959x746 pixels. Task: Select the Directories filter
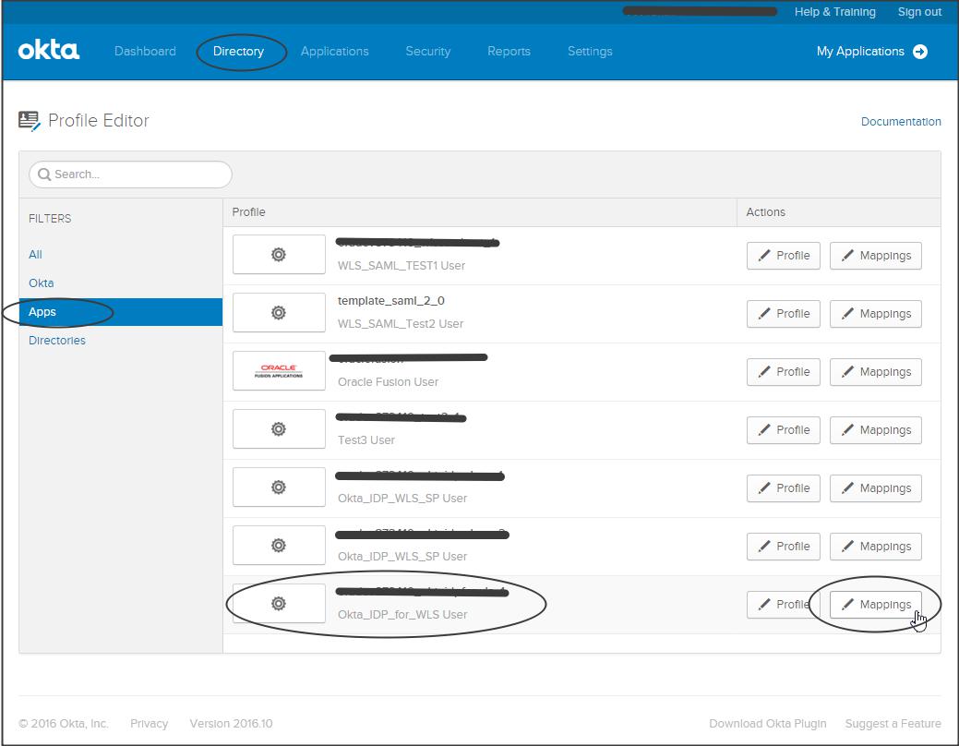point(57,341)
